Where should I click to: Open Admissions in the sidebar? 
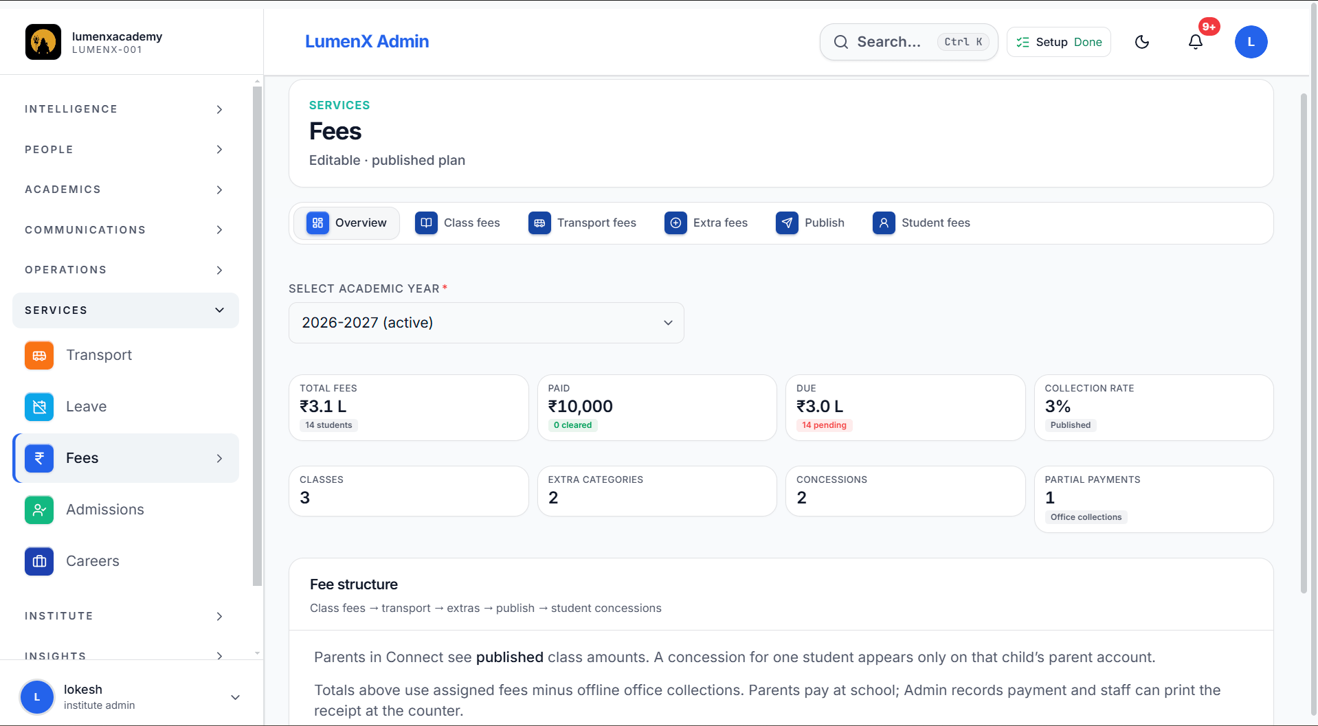[125, 510]
